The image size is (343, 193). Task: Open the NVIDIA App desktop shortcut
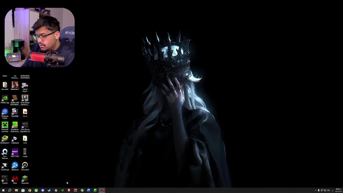coord(5,99)
